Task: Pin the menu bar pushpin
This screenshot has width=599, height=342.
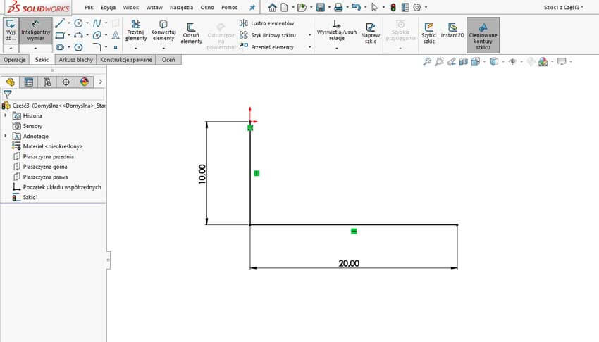Action: coord(252,7)
